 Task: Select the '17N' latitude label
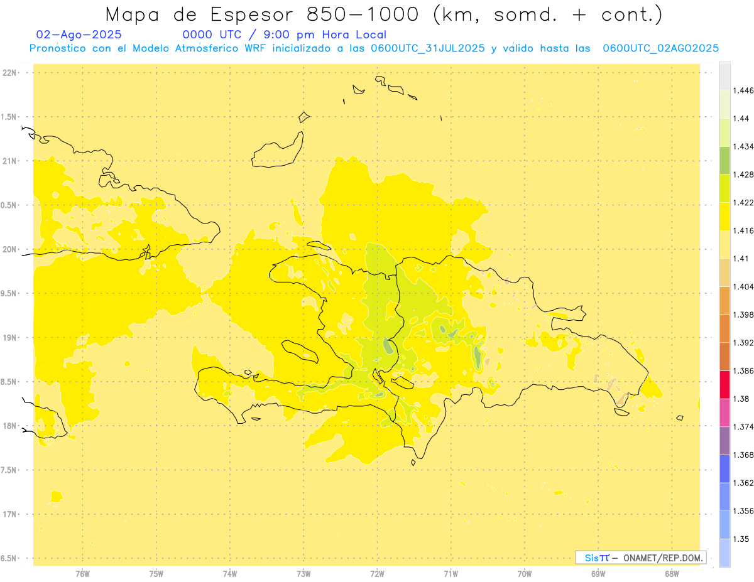11,514
